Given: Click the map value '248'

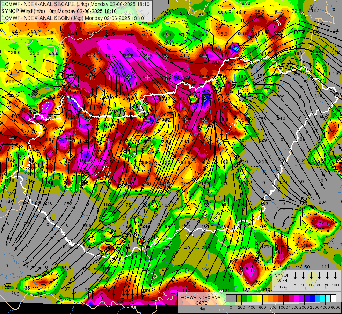Looking at the screenshot, I should (263, 162).
